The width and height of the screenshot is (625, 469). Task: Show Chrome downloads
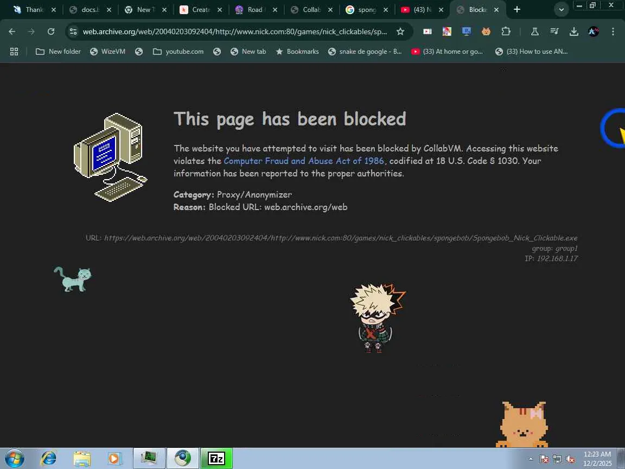pos(574,31)
